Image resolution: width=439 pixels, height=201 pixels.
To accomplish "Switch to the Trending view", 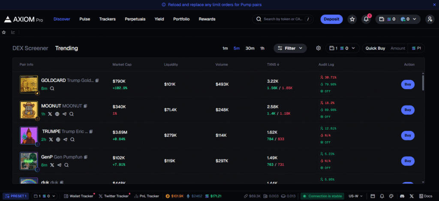I will [66, 48].
